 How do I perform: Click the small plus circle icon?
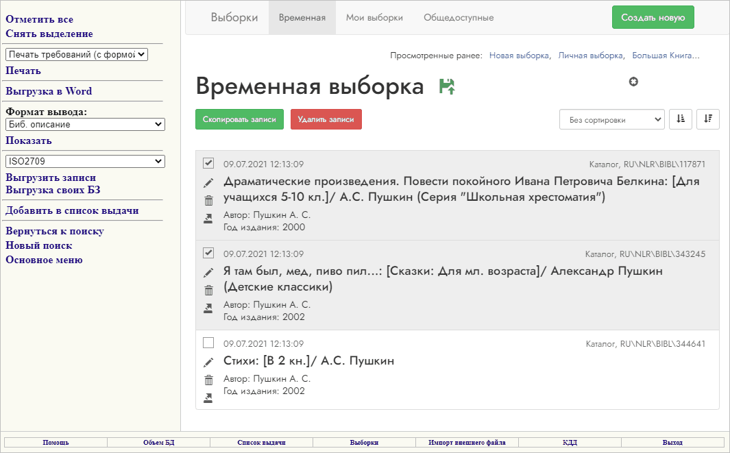pyautogui.click(x=633, y=82)
